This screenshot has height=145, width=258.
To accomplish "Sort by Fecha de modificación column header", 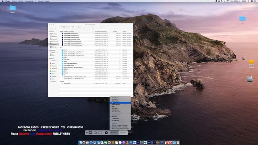I will click(100, 31).
